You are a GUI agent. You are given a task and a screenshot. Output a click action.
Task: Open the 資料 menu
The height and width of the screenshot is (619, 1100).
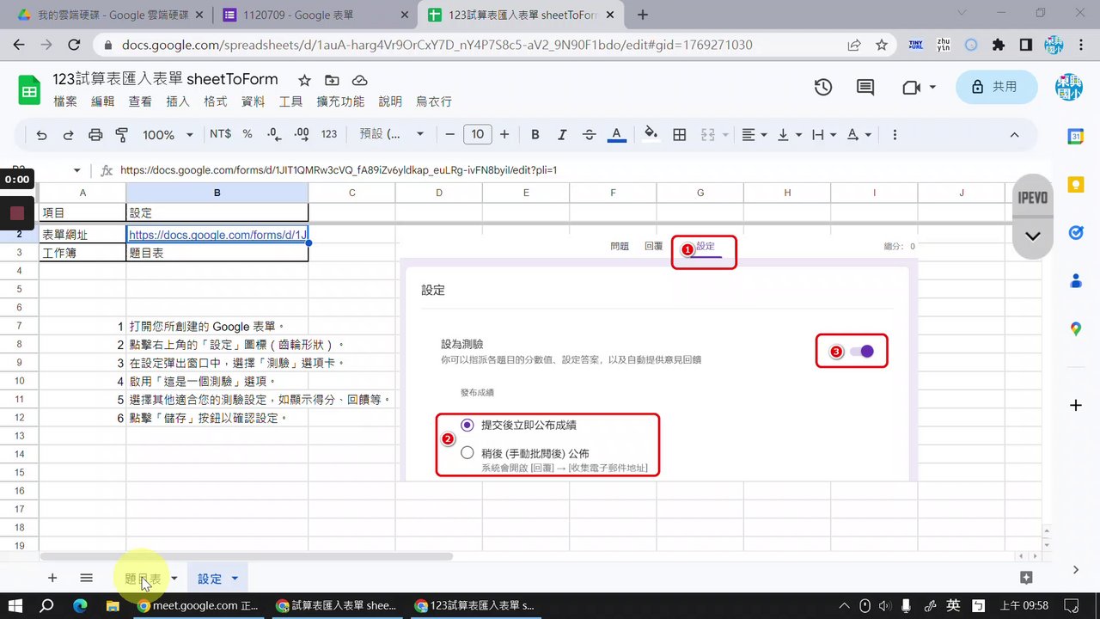(x=254, y=101)
